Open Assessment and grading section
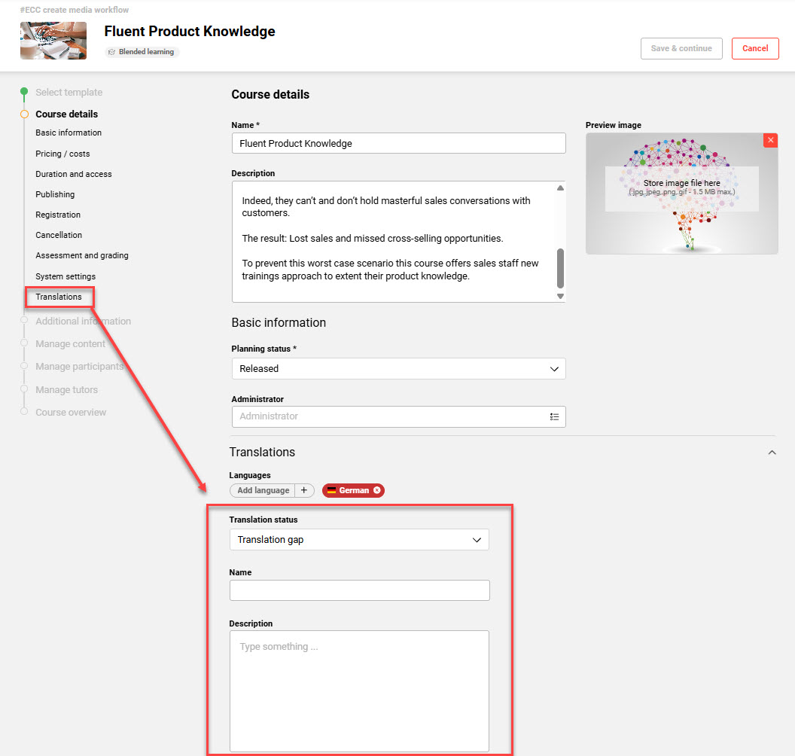Screen dimensions: 795x756 point(81,255)
